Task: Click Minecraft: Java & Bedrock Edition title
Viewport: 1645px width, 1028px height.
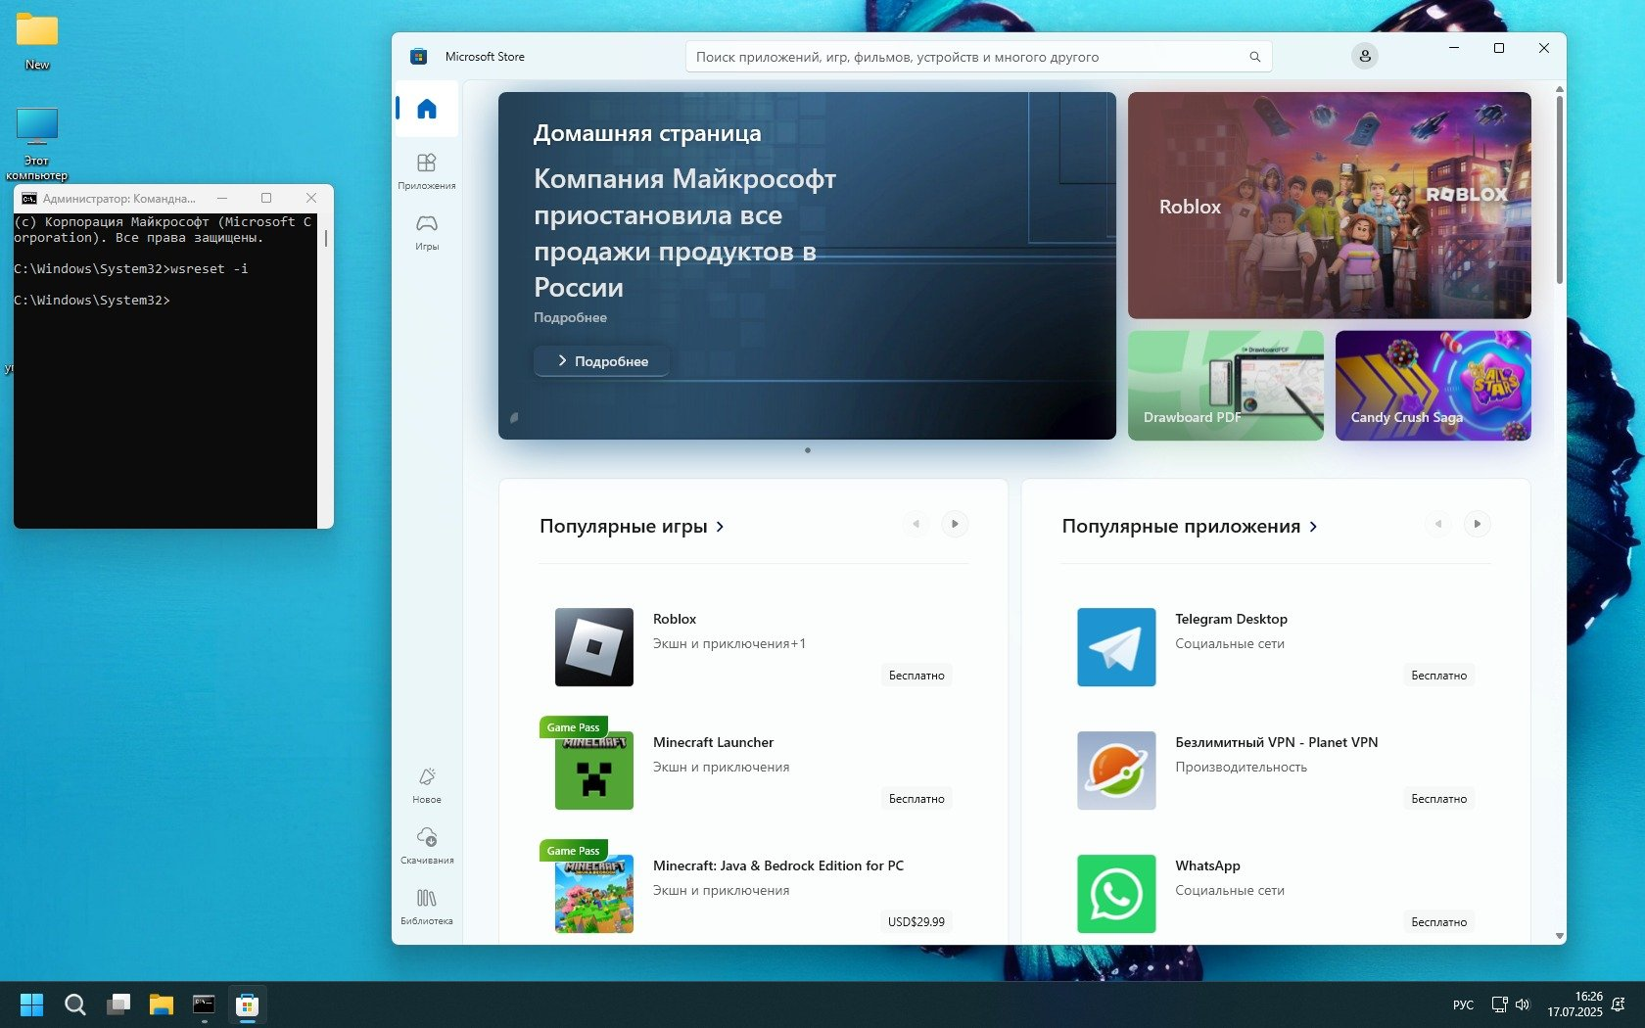Action: 778,865
